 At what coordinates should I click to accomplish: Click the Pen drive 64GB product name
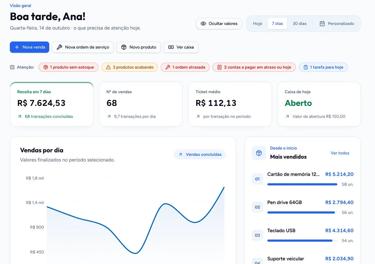285,202
